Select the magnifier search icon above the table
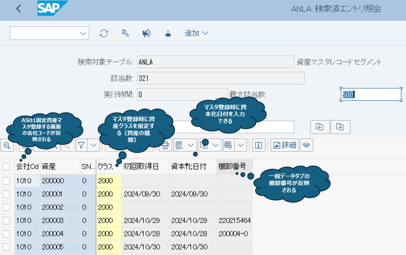The width and height of the screenshot is (406, 255). [7, 145]
